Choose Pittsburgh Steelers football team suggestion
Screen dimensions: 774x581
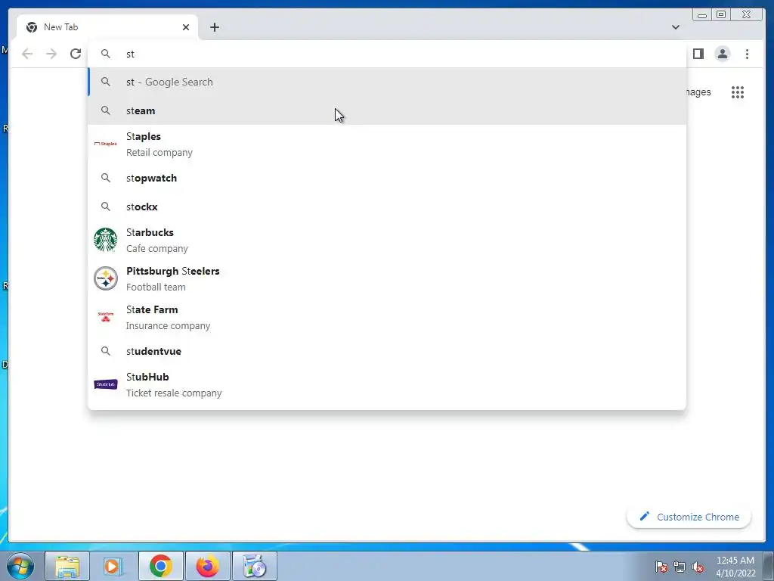coord(387,278)
